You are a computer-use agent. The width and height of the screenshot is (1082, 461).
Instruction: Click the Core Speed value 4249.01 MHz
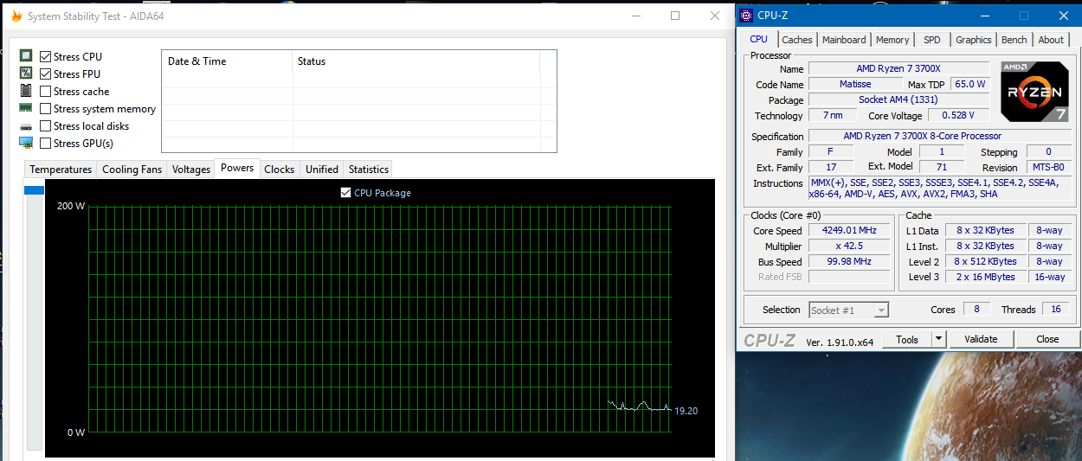tap(849, 230)
